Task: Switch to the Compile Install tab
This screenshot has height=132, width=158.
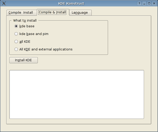Action: 22,13
